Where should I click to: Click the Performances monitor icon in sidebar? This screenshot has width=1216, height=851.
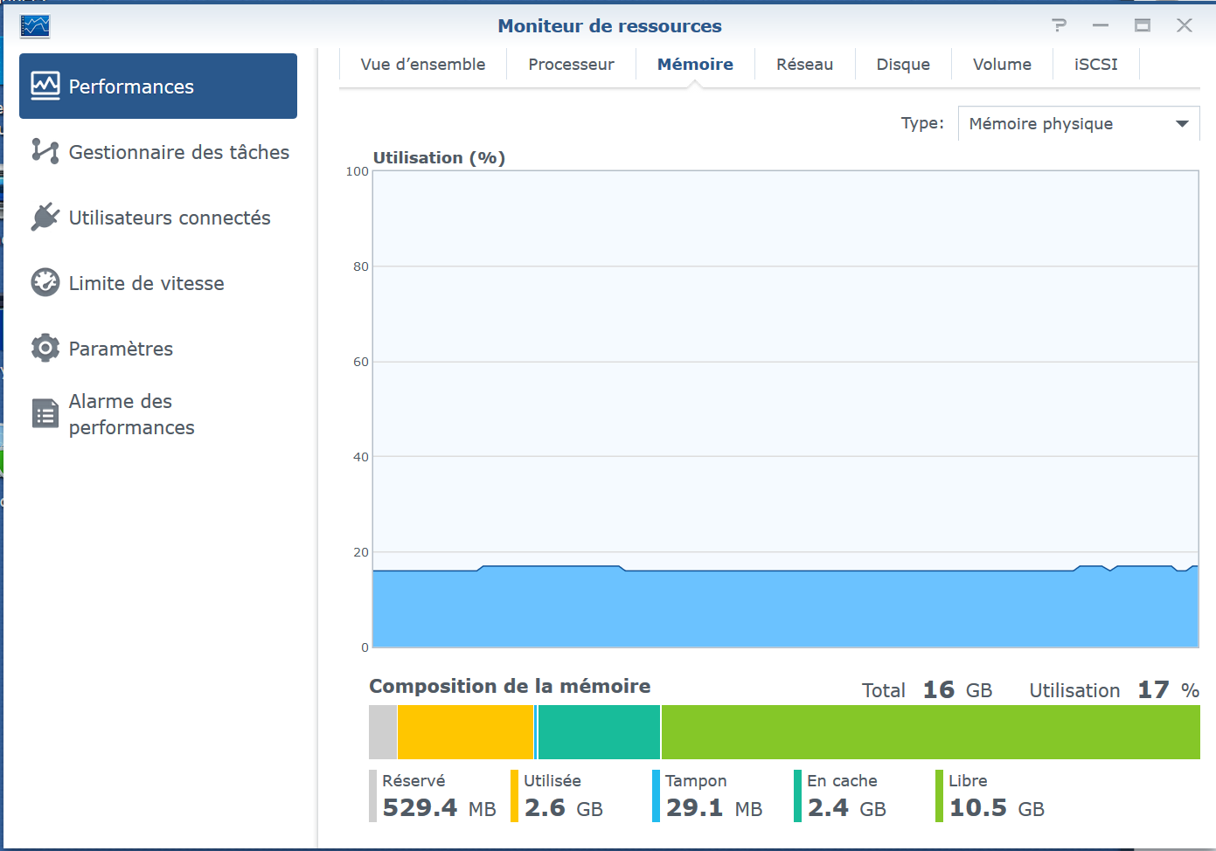[45, 86]
